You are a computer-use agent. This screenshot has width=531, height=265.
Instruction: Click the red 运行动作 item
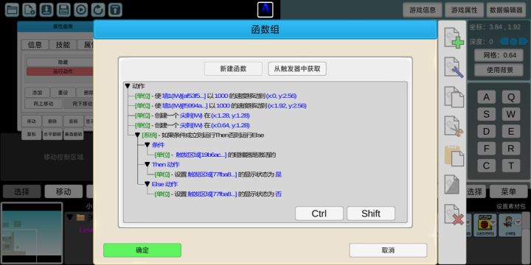[x=60, y=71]
